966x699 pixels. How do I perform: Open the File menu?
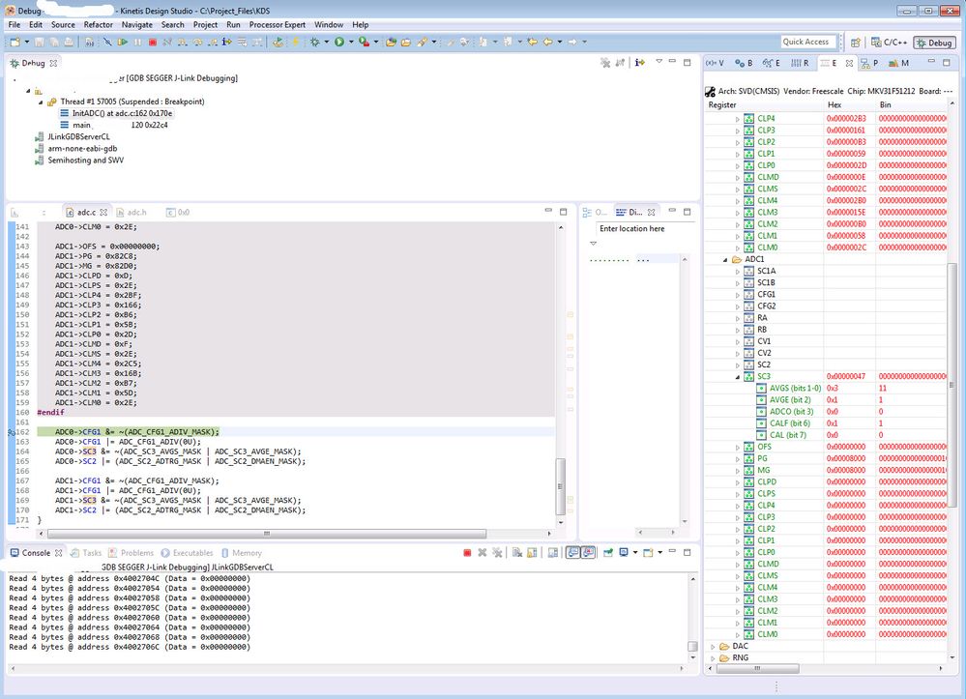pyautogui.click(x=15, y=24)
